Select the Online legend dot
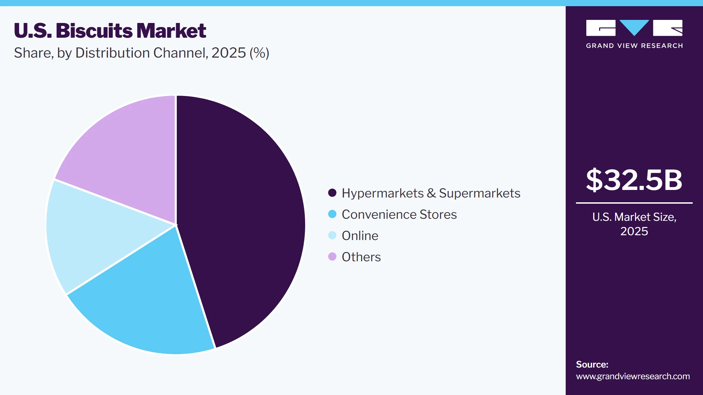Viewport: 703px width, 395px height. click(x=332, y=236)
